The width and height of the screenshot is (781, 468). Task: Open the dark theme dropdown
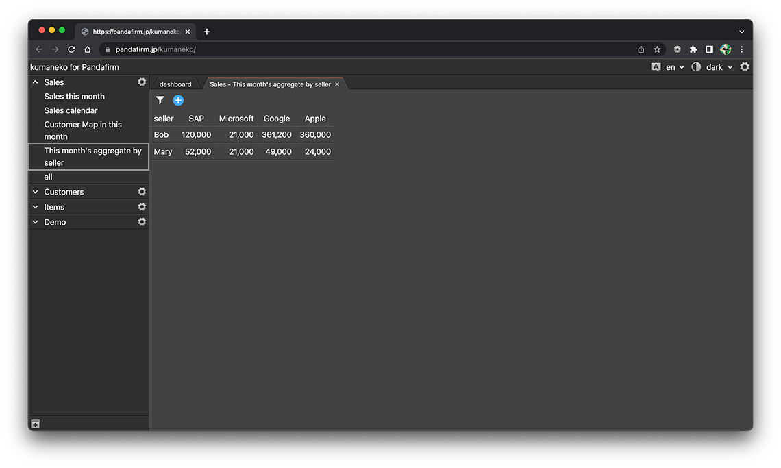point(719,67)
